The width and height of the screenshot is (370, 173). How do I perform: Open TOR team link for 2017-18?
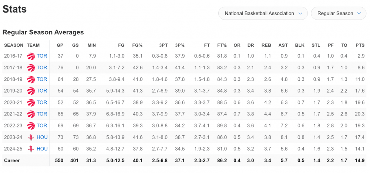pyautogui.click(x=42, y=68)
